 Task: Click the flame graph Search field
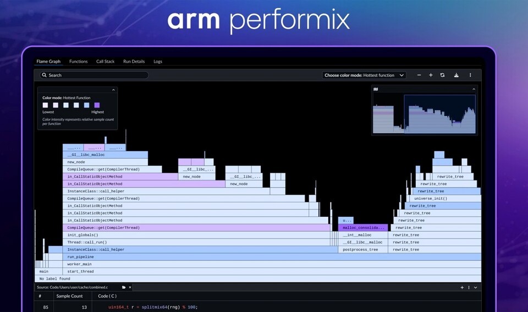coord(94,75)
